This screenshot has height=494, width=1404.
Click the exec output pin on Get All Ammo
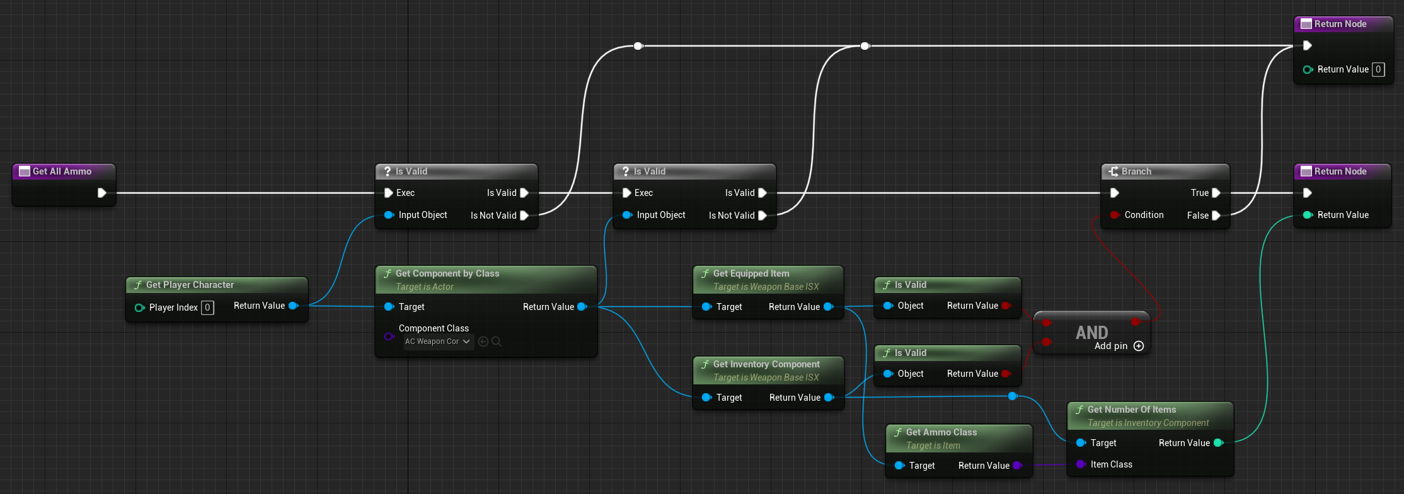(102, 193)
